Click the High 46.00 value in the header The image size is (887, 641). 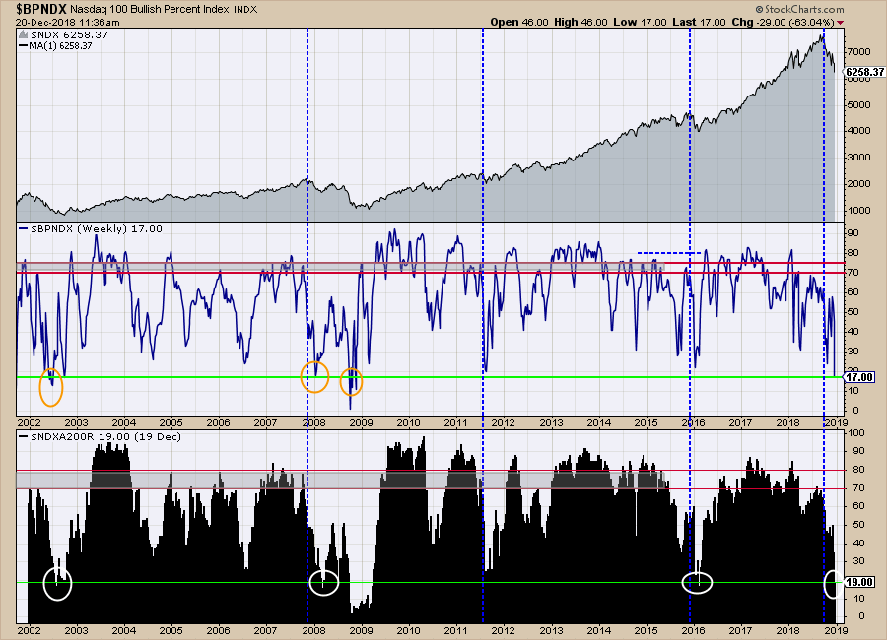[580, 22]
